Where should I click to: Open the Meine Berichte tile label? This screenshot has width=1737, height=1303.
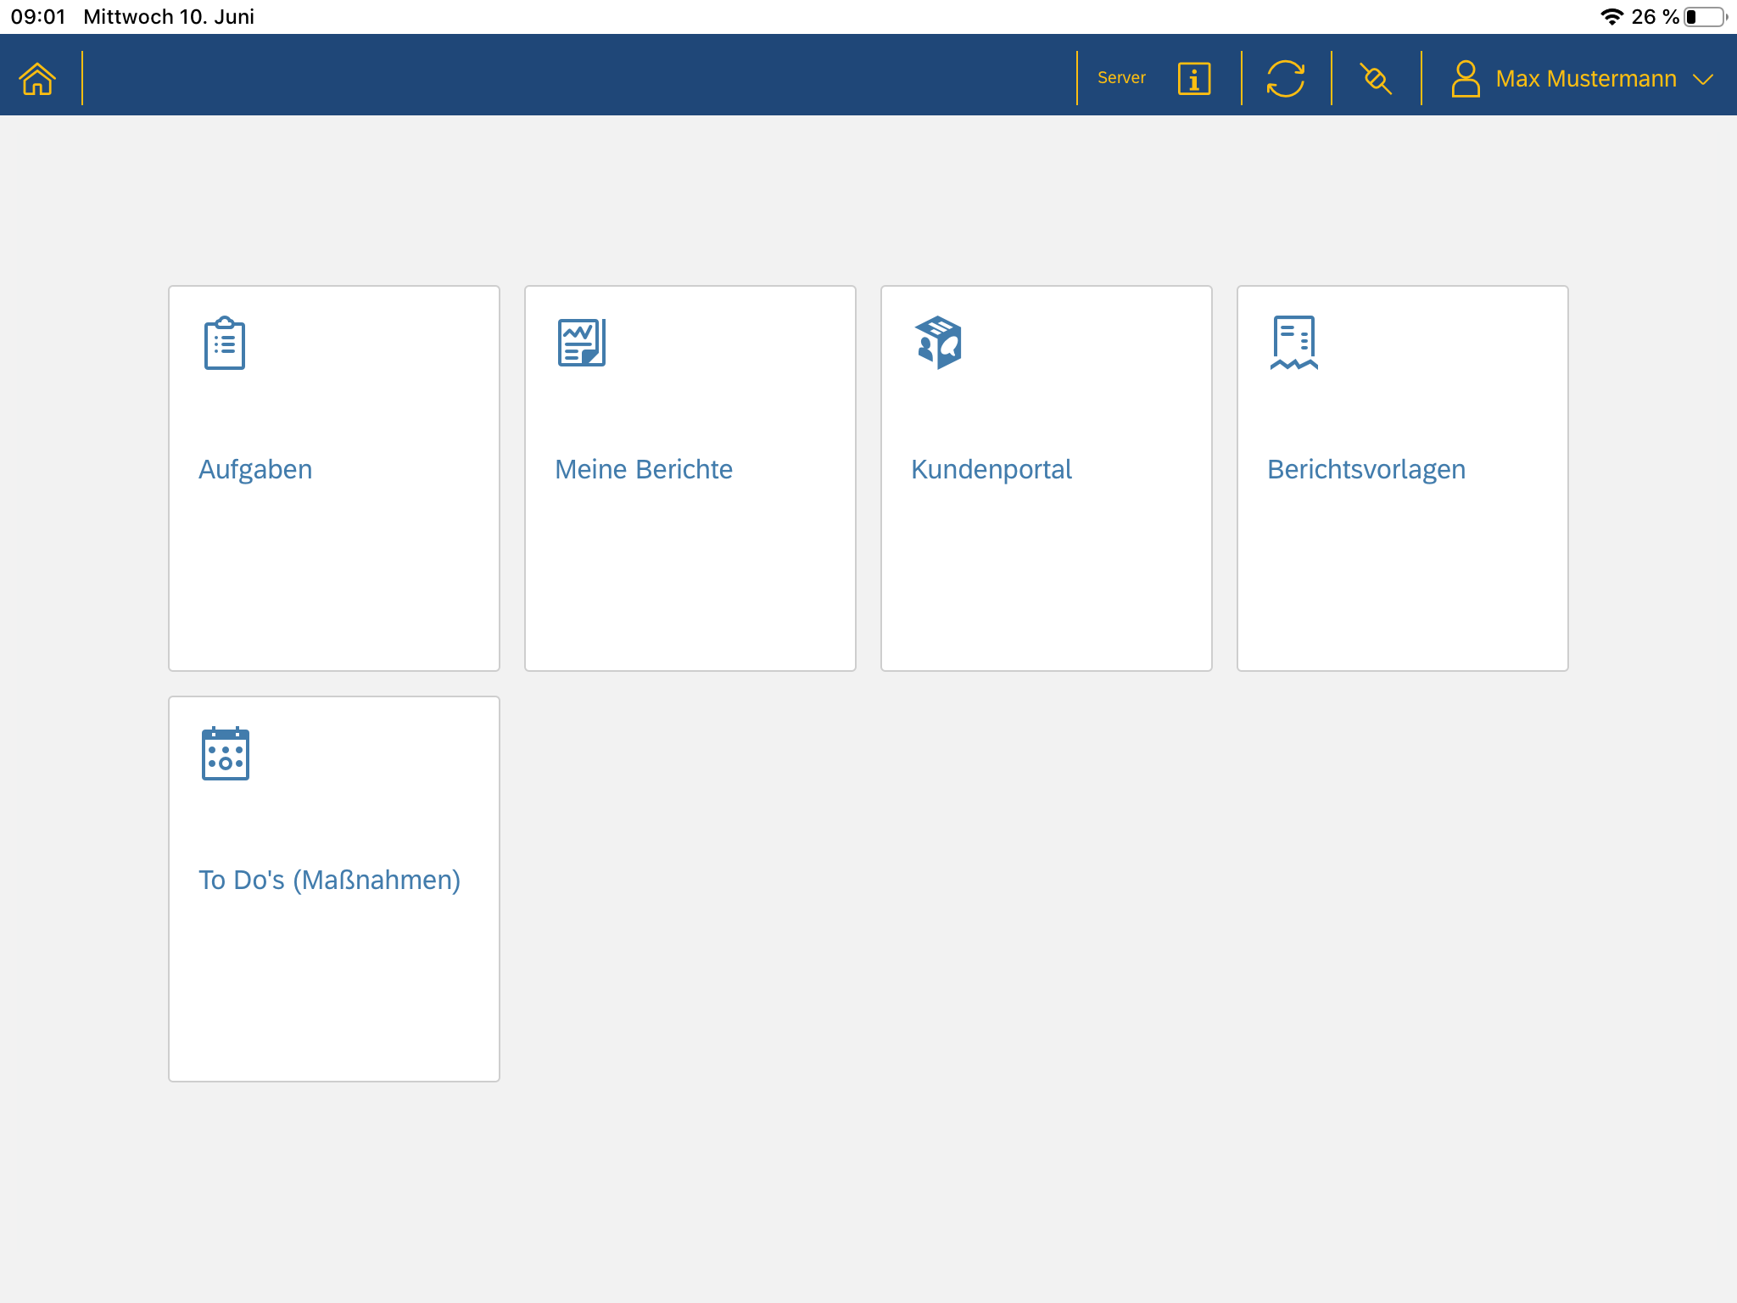(x=643, y=469)
